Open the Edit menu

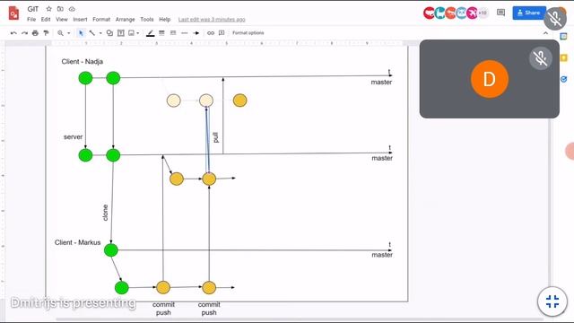coord(46,20)
